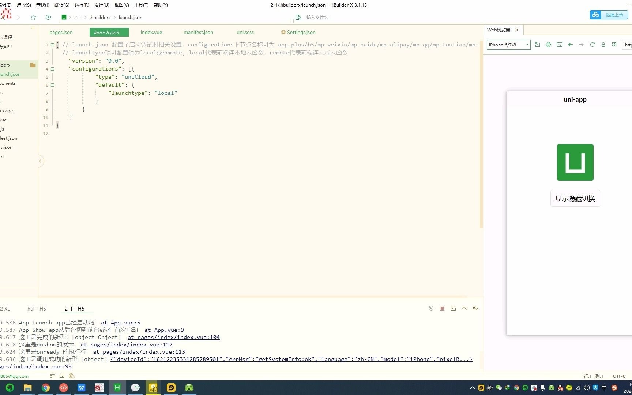The image size is (632, 395).
Task: Open the devtools console icon in preview toolbar
Action: (560, 45)
